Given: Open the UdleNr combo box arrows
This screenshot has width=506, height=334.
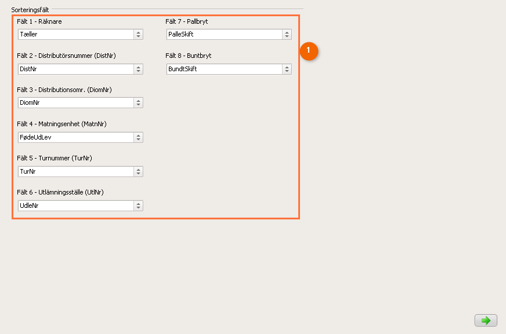Looking at the screenshot, I should coord(139,205).
